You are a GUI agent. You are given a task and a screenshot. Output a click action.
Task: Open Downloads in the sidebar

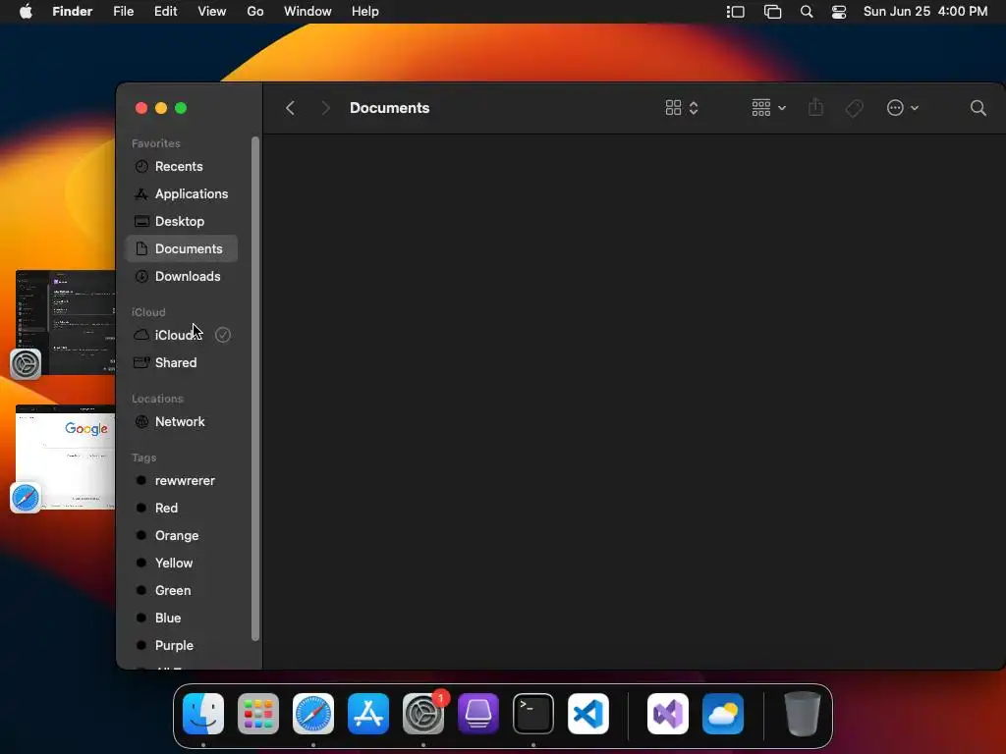pyautogui.click(x=182, y=276)
